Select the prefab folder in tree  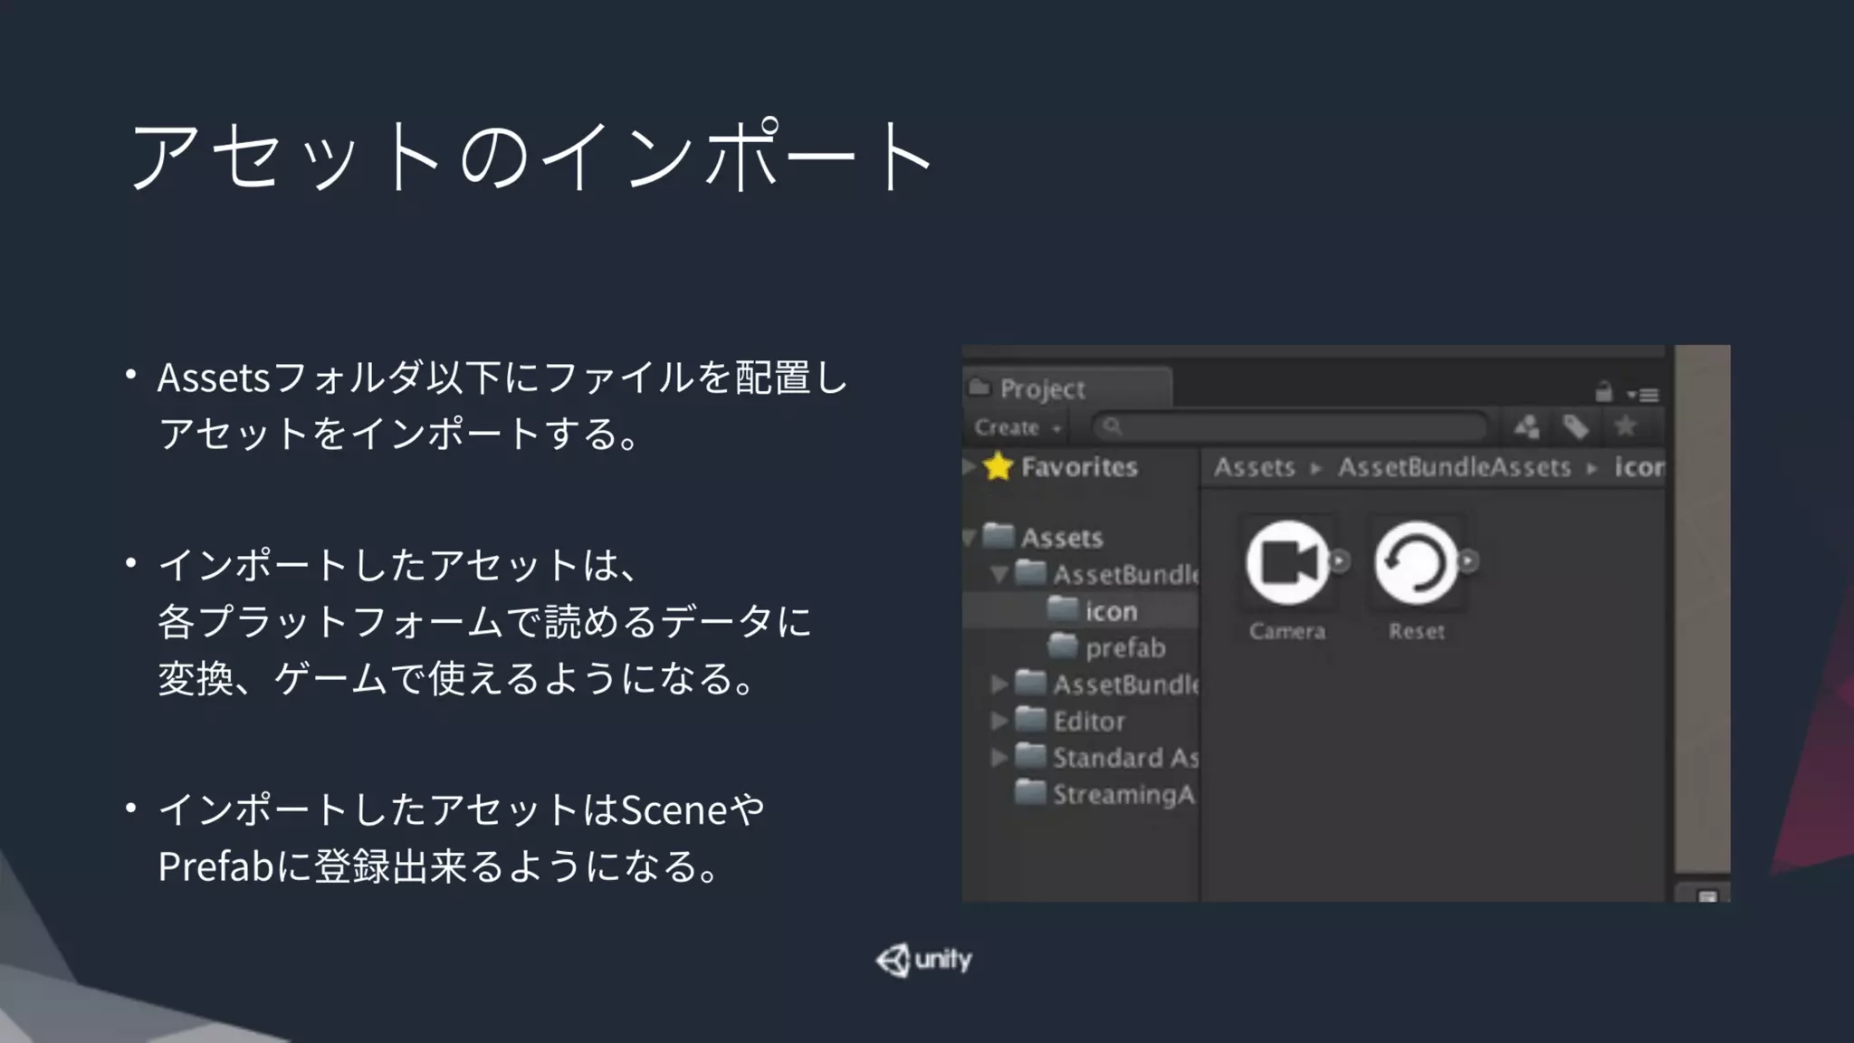pos(1125,647)
